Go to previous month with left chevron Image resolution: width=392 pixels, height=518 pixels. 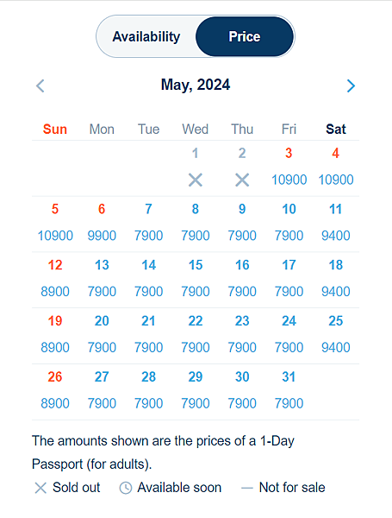pos(40,85)
